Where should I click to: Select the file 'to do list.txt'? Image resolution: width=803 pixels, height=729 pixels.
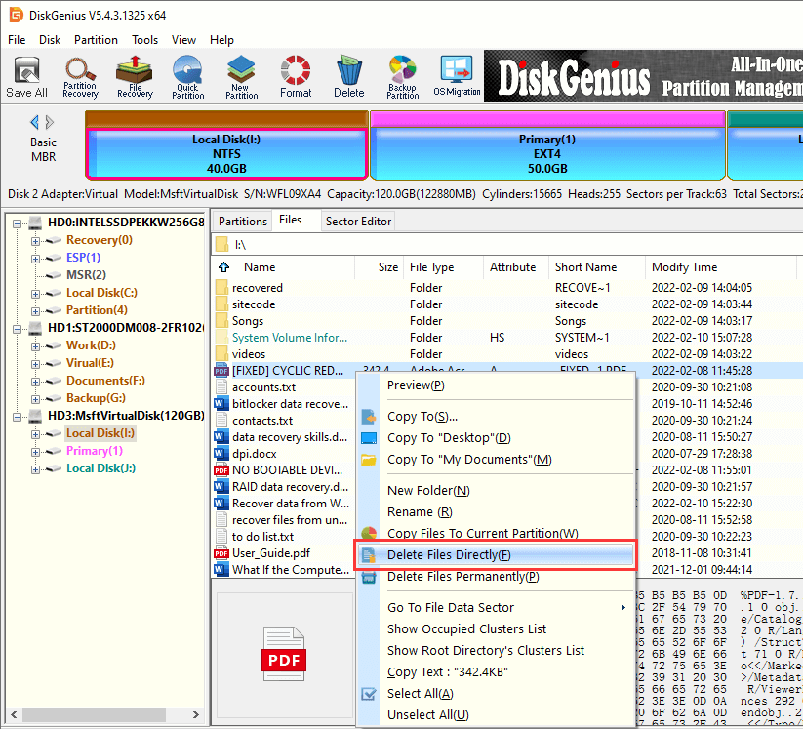pyautogui.click(x=263, y=537)
